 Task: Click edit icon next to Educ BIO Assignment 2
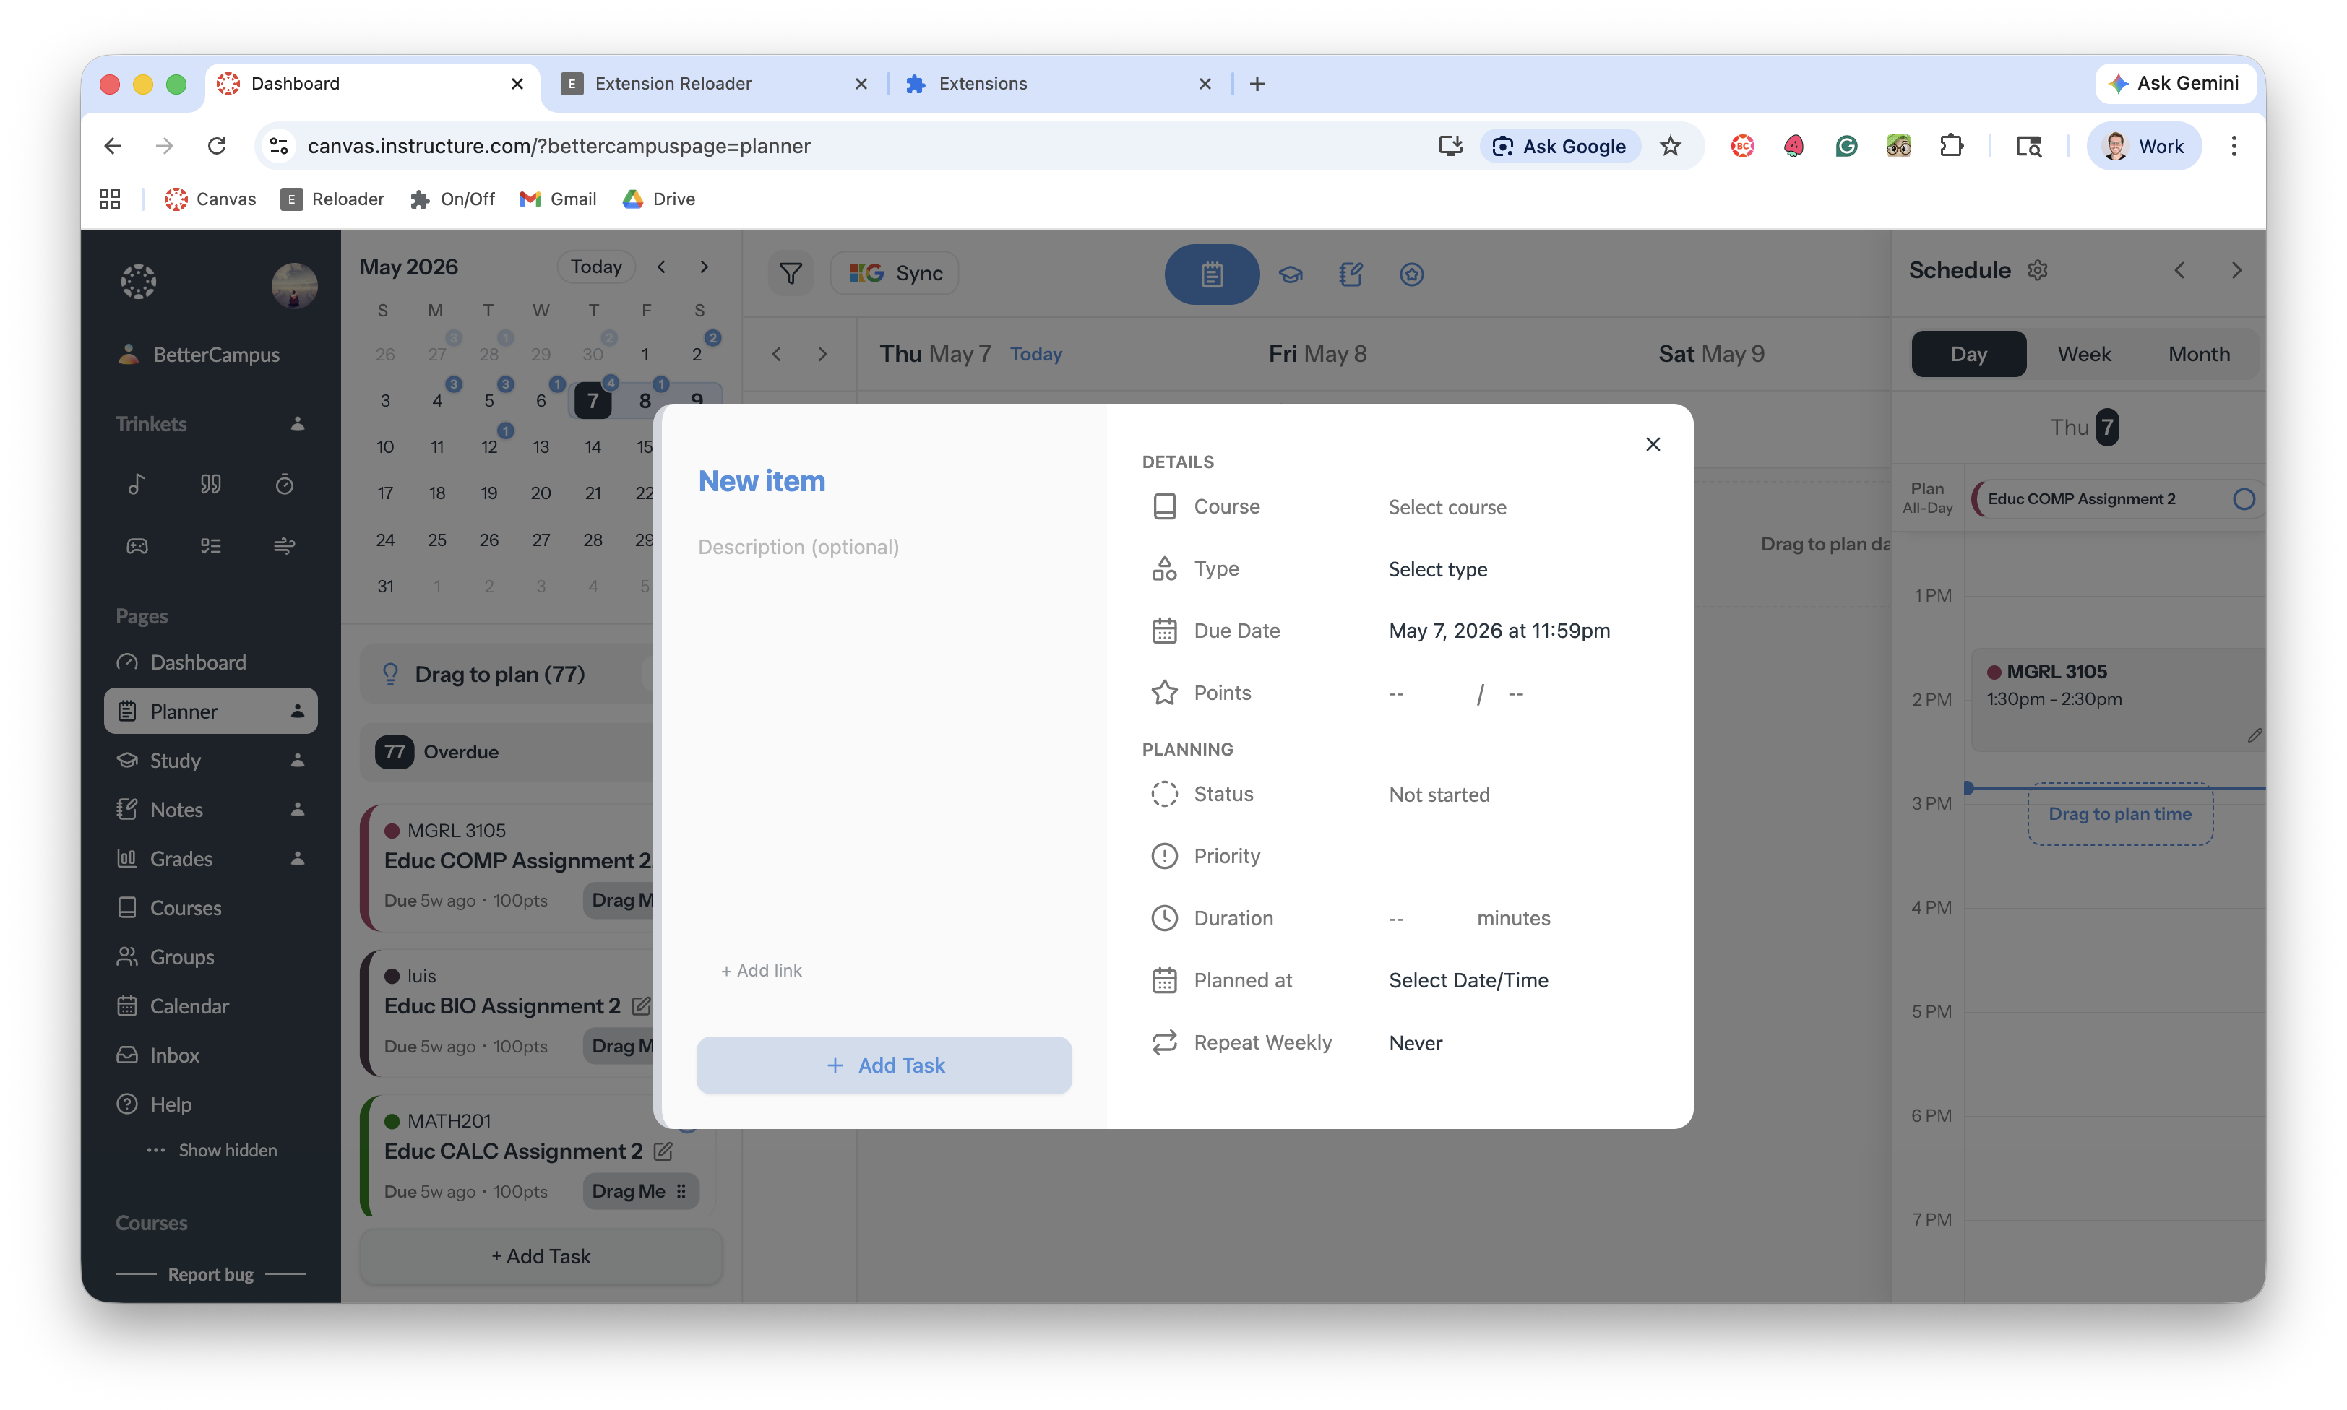click(640, 1005)
